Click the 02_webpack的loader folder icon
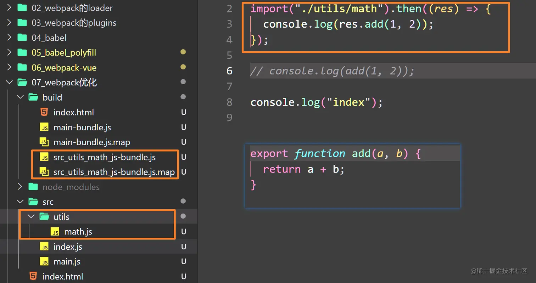Screen dimensions: 536x283 click(x=22, y=8)
